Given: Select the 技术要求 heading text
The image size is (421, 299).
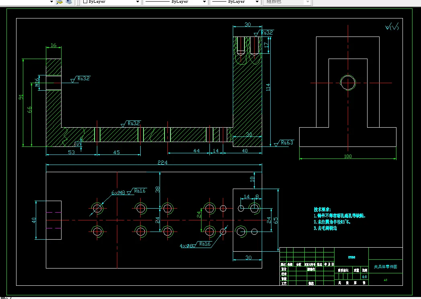Looking at the screenshot, I should [x=322, y=210].
